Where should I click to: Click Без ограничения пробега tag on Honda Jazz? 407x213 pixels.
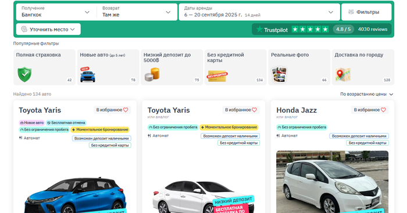pyautogui.click(x=302, y=127)
